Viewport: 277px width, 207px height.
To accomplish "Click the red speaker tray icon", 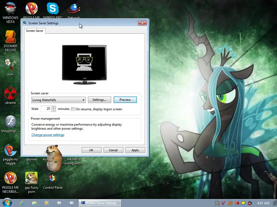I will click(250, 203).
